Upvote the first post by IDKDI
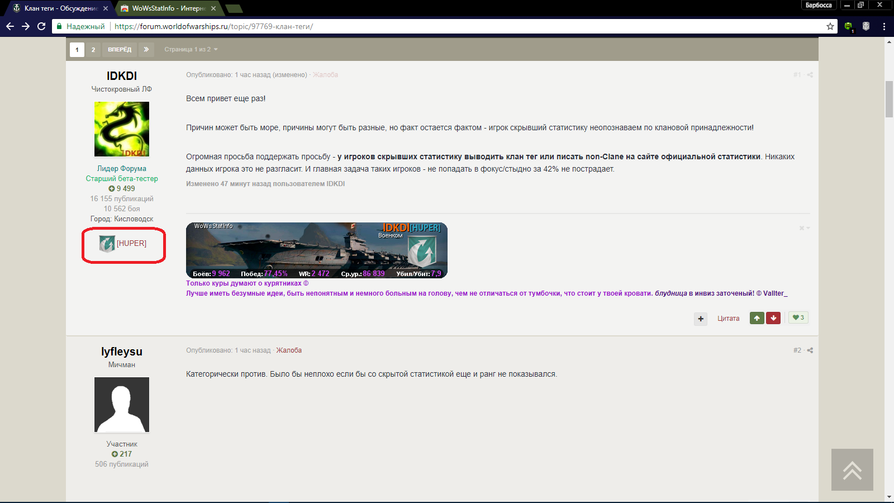Viewport: 894px width, 503px height. coord(757,318)
